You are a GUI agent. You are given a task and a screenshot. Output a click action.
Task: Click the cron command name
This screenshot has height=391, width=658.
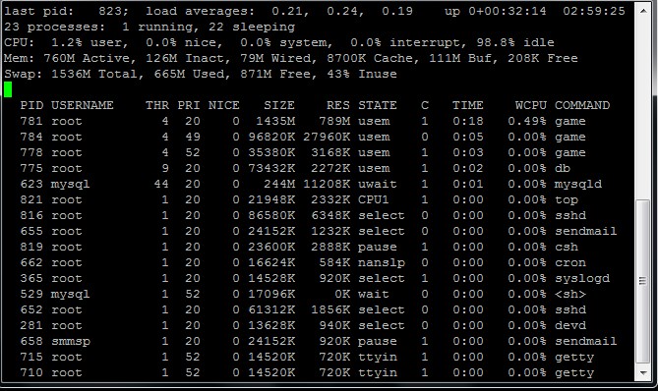coord(570,262)
